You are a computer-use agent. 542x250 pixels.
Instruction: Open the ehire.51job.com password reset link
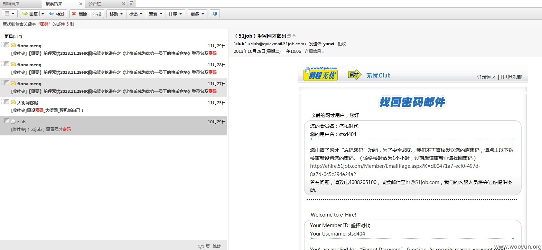(395, 170)
